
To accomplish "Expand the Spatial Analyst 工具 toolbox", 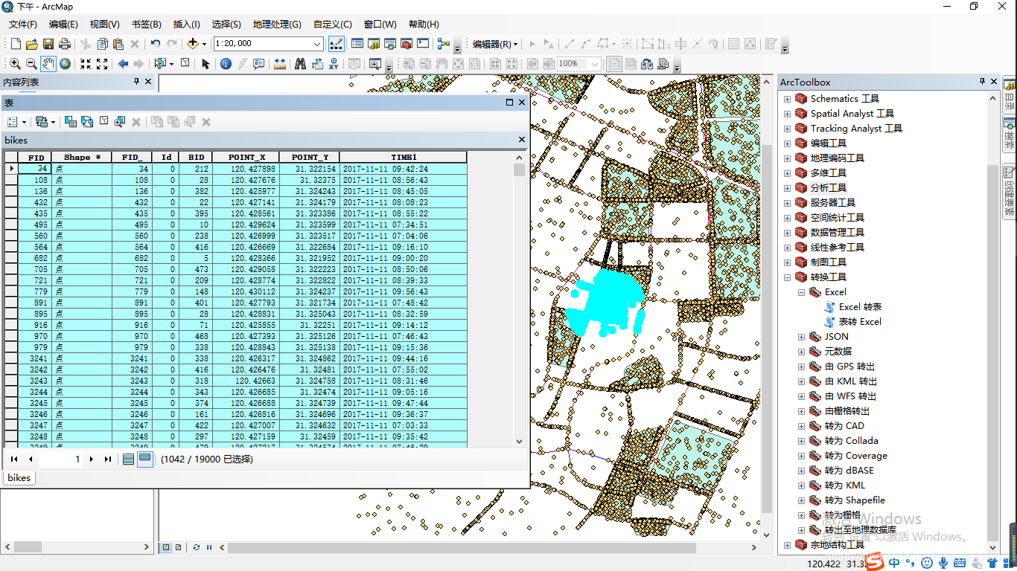I will (787, 114).
